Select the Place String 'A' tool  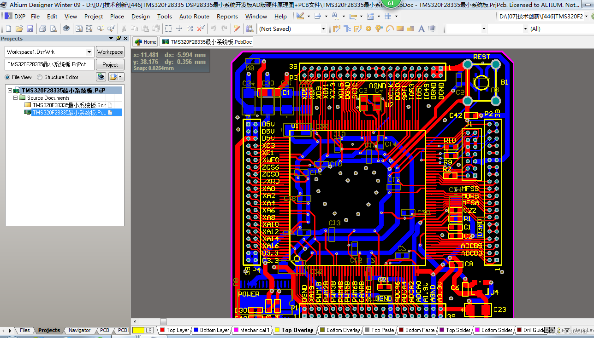pyautogui.click(x=421, y=29)
